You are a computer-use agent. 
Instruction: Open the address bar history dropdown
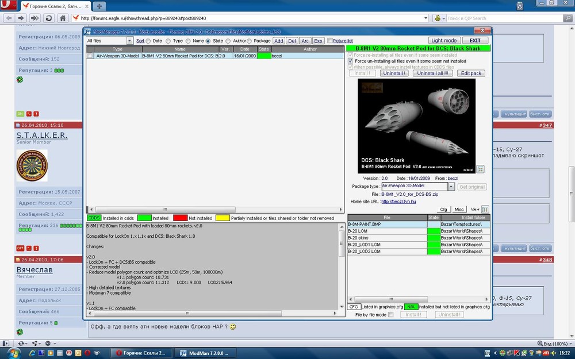pos(425,18)
